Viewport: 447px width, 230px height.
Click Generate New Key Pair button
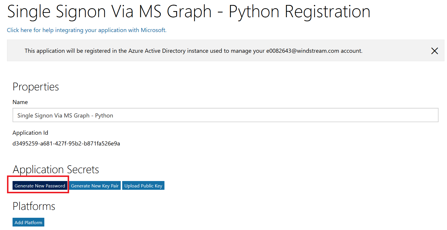pyautogui.click(x=95, y=186)
